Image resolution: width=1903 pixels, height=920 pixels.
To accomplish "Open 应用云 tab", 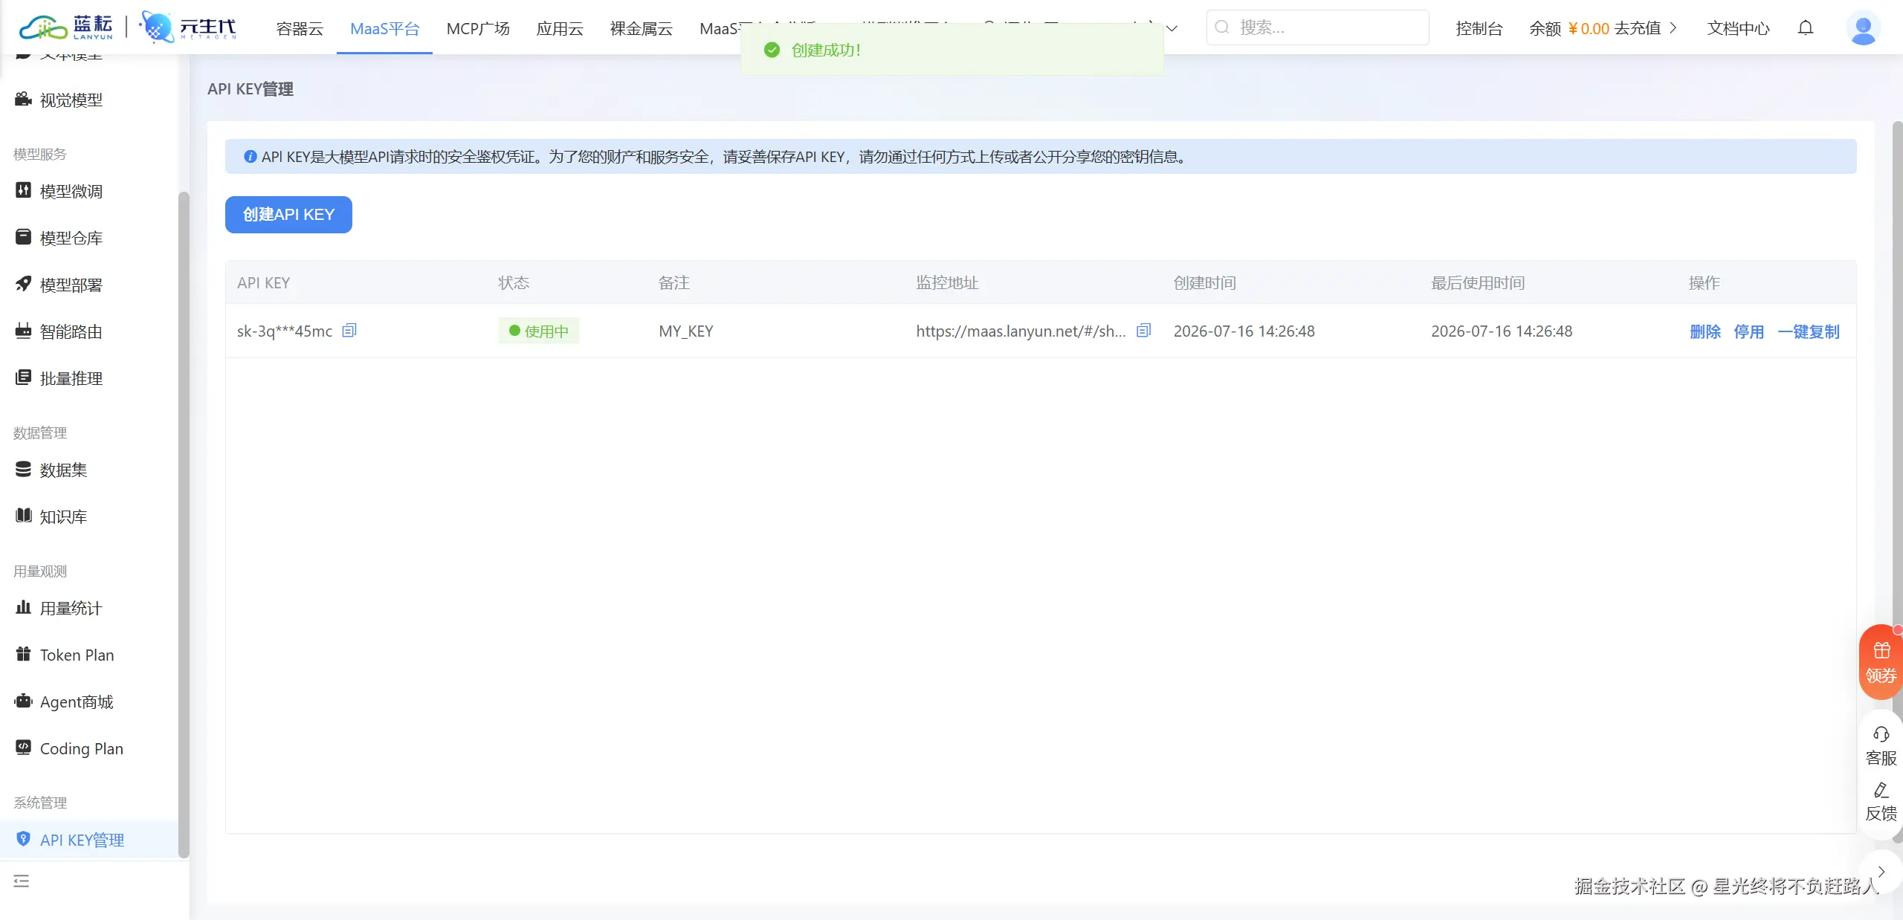I will [560, 29].
